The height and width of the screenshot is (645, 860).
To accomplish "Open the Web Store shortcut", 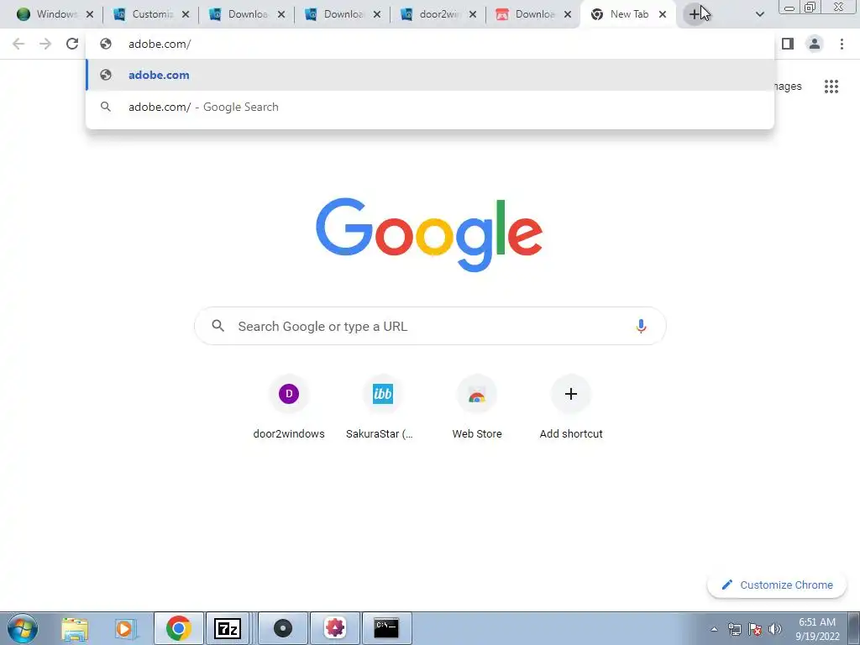I will click(477, 407).
